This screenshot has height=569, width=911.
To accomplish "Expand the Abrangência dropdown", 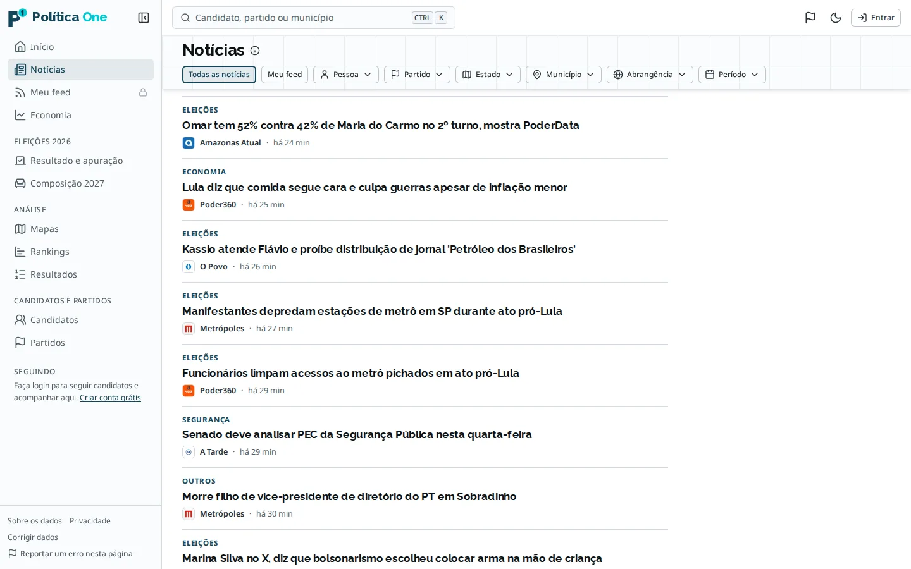I will coord(650,75).
